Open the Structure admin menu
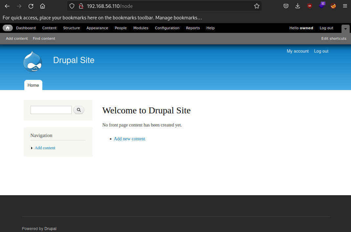The width and height of the screenshot is (351, 232). 71,28
